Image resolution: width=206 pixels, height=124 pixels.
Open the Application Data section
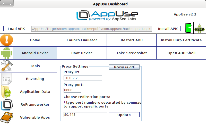[35, 92]
